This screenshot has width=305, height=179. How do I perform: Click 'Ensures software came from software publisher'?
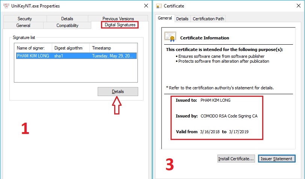point(221,56)
